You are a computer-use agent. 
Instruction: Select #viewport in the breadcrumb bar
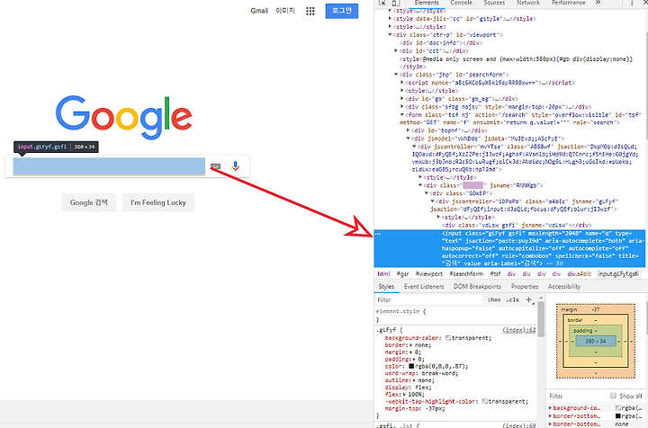pyautogui.click(x=428, y=274)
